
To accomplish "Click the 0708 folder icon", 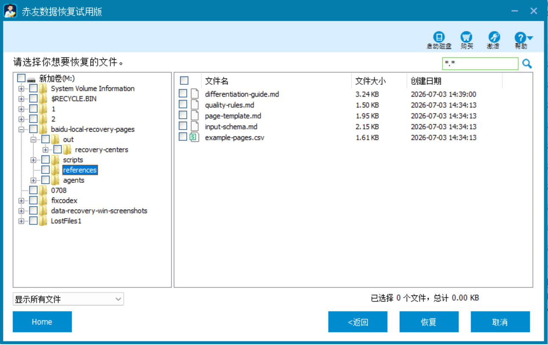I will 43,191.
